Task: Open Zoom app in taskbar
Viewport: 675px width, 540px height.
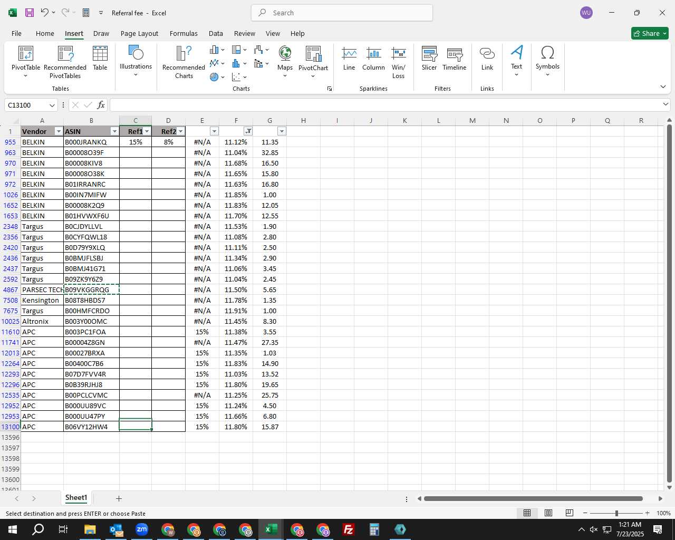Action: pos(142,529)
